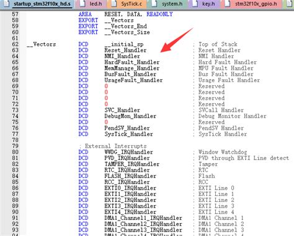
Task: Click UsageFault_Handler on line 68
Action: pyautogui.click(x=133, y=80)
